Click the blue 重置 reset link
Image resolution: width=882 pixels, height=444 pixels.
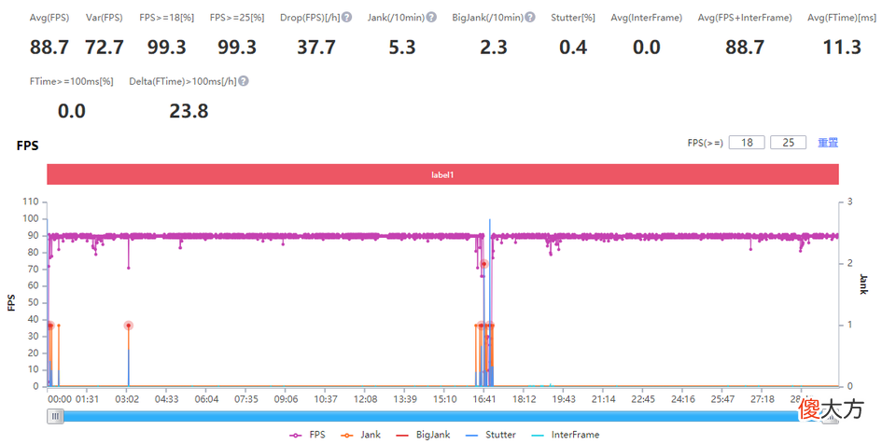coord(828,143)
